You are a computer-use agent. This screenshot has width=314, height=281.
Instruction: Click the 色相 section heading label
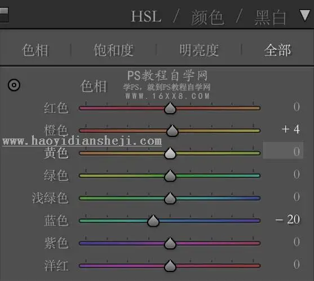[x=94, y=86]
